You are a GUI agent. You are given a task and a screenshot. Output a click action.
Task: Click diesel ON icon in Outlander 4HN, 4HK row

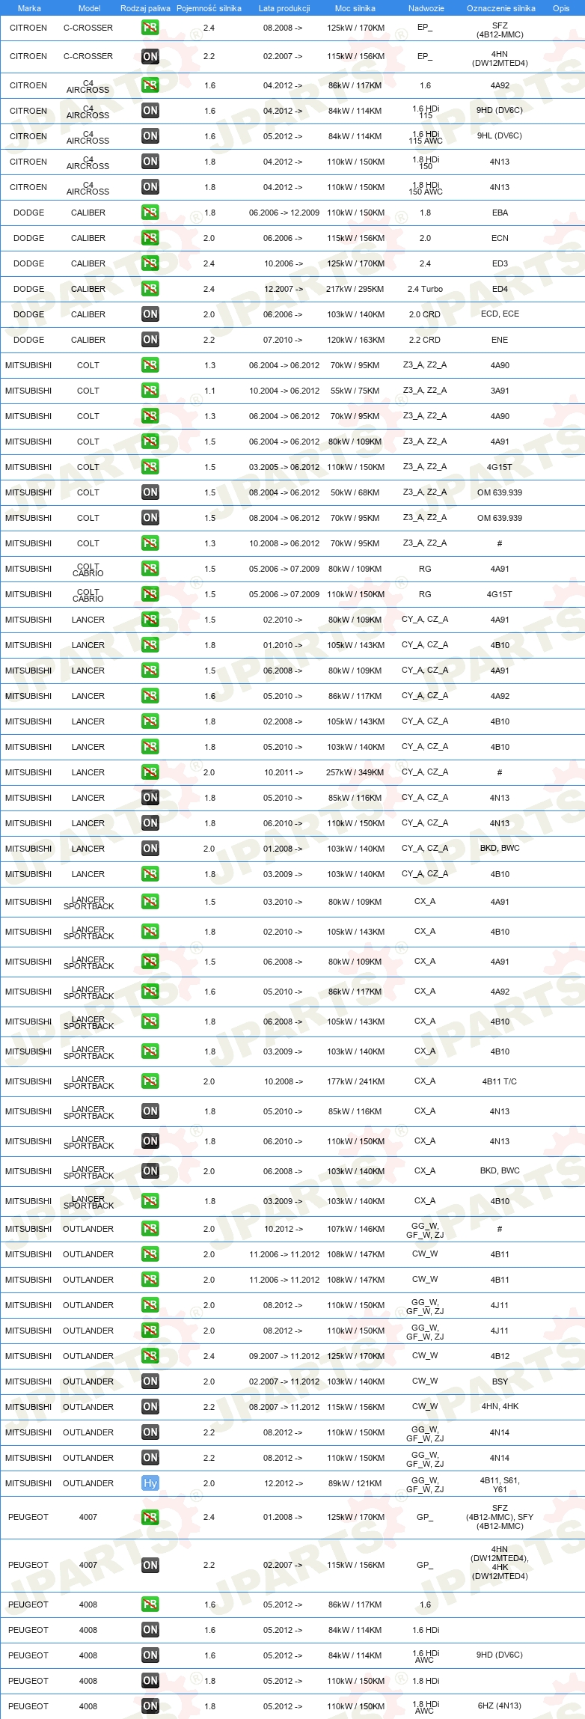(x=150, y=1407)
